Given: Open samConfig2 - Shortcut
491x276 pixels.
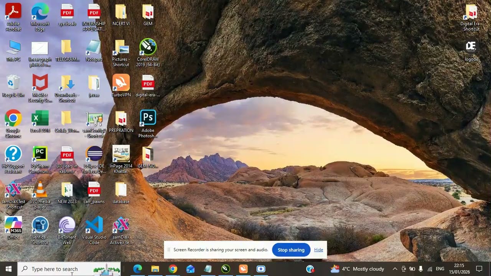Looking at the screenshot, I should click(x=94, y=124).
